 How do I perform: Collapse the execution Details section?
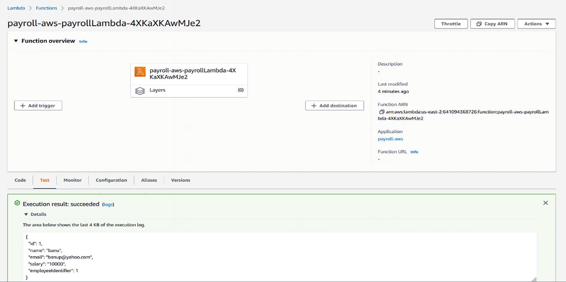[26, 214]
